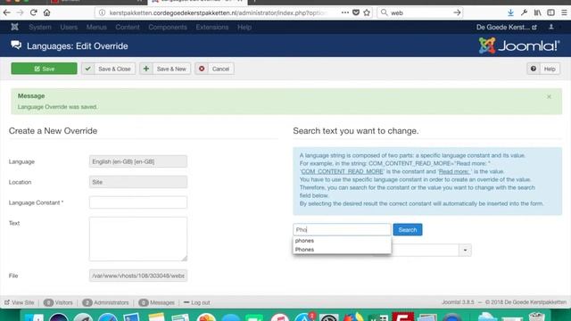The height and width of the screenshot is (321, 571).
Task: Open the downloads arrow icon
Action: coord(510,12)
